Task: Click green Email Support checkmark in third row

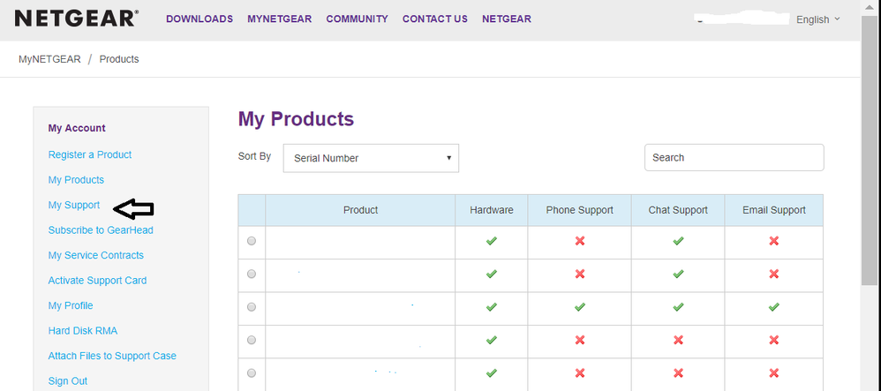Action: (773, 307)
